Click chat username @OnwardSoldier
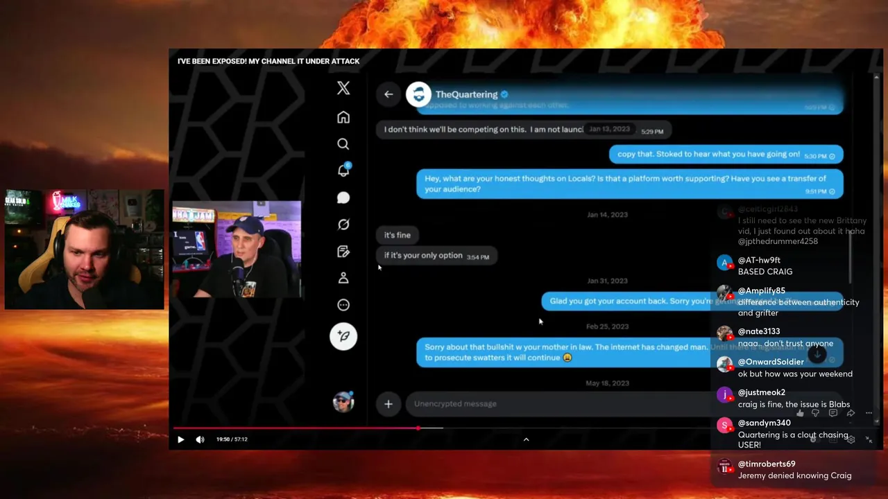888x499 pixels. click(x=771, y=362)
